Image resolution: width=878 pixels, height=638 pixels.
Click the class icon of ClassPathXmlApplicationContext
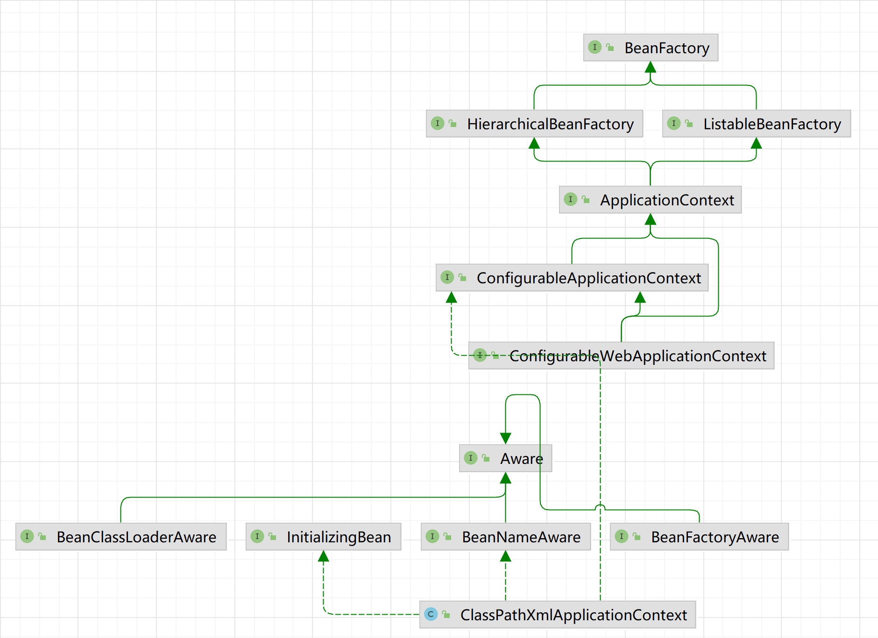(x=431, y=614)
